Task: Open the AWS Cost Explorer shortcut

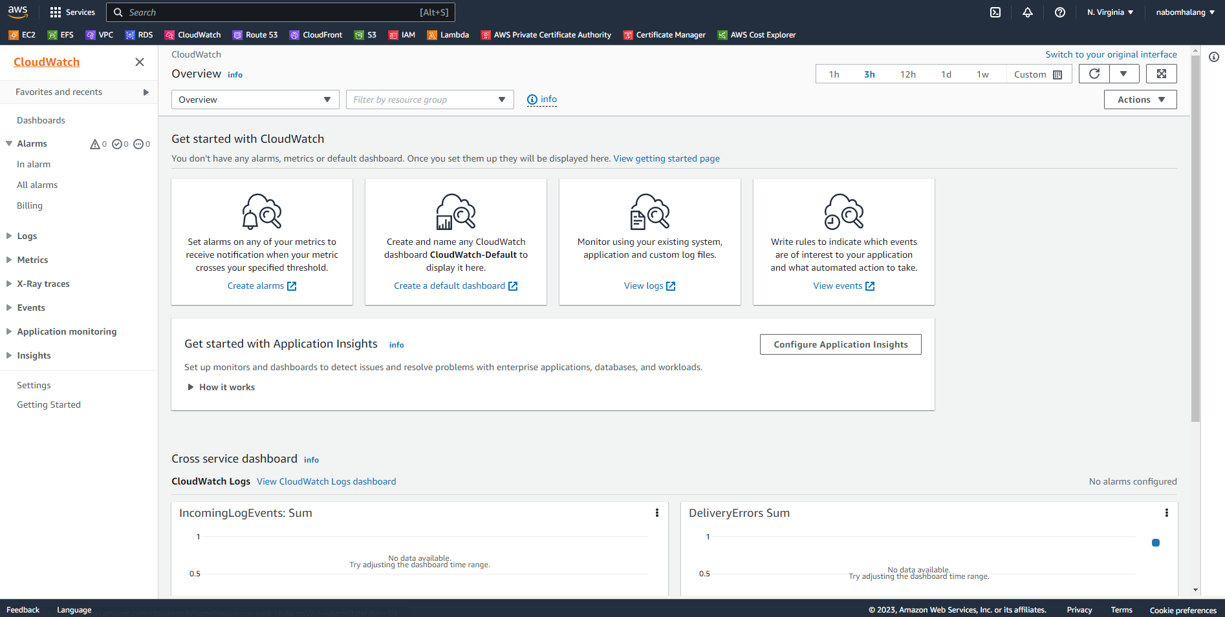Action: coord(757,35)
